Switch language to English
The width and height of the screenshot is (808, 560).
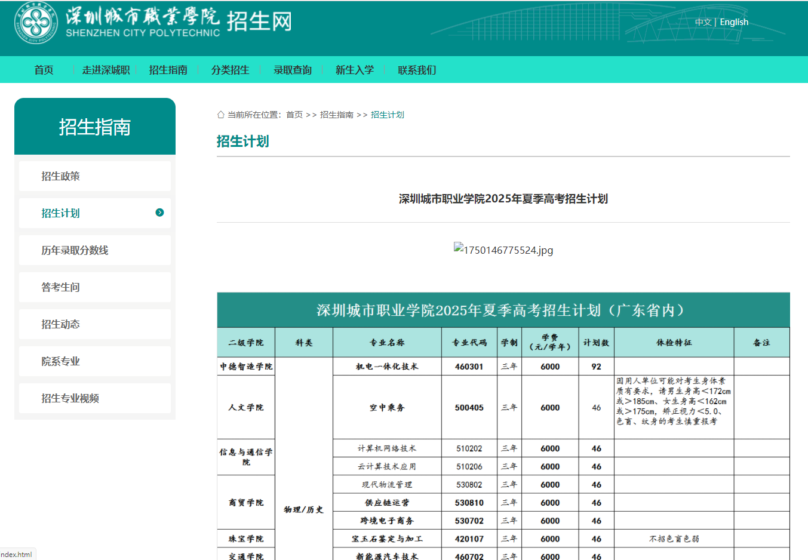[x=735, y=21]
